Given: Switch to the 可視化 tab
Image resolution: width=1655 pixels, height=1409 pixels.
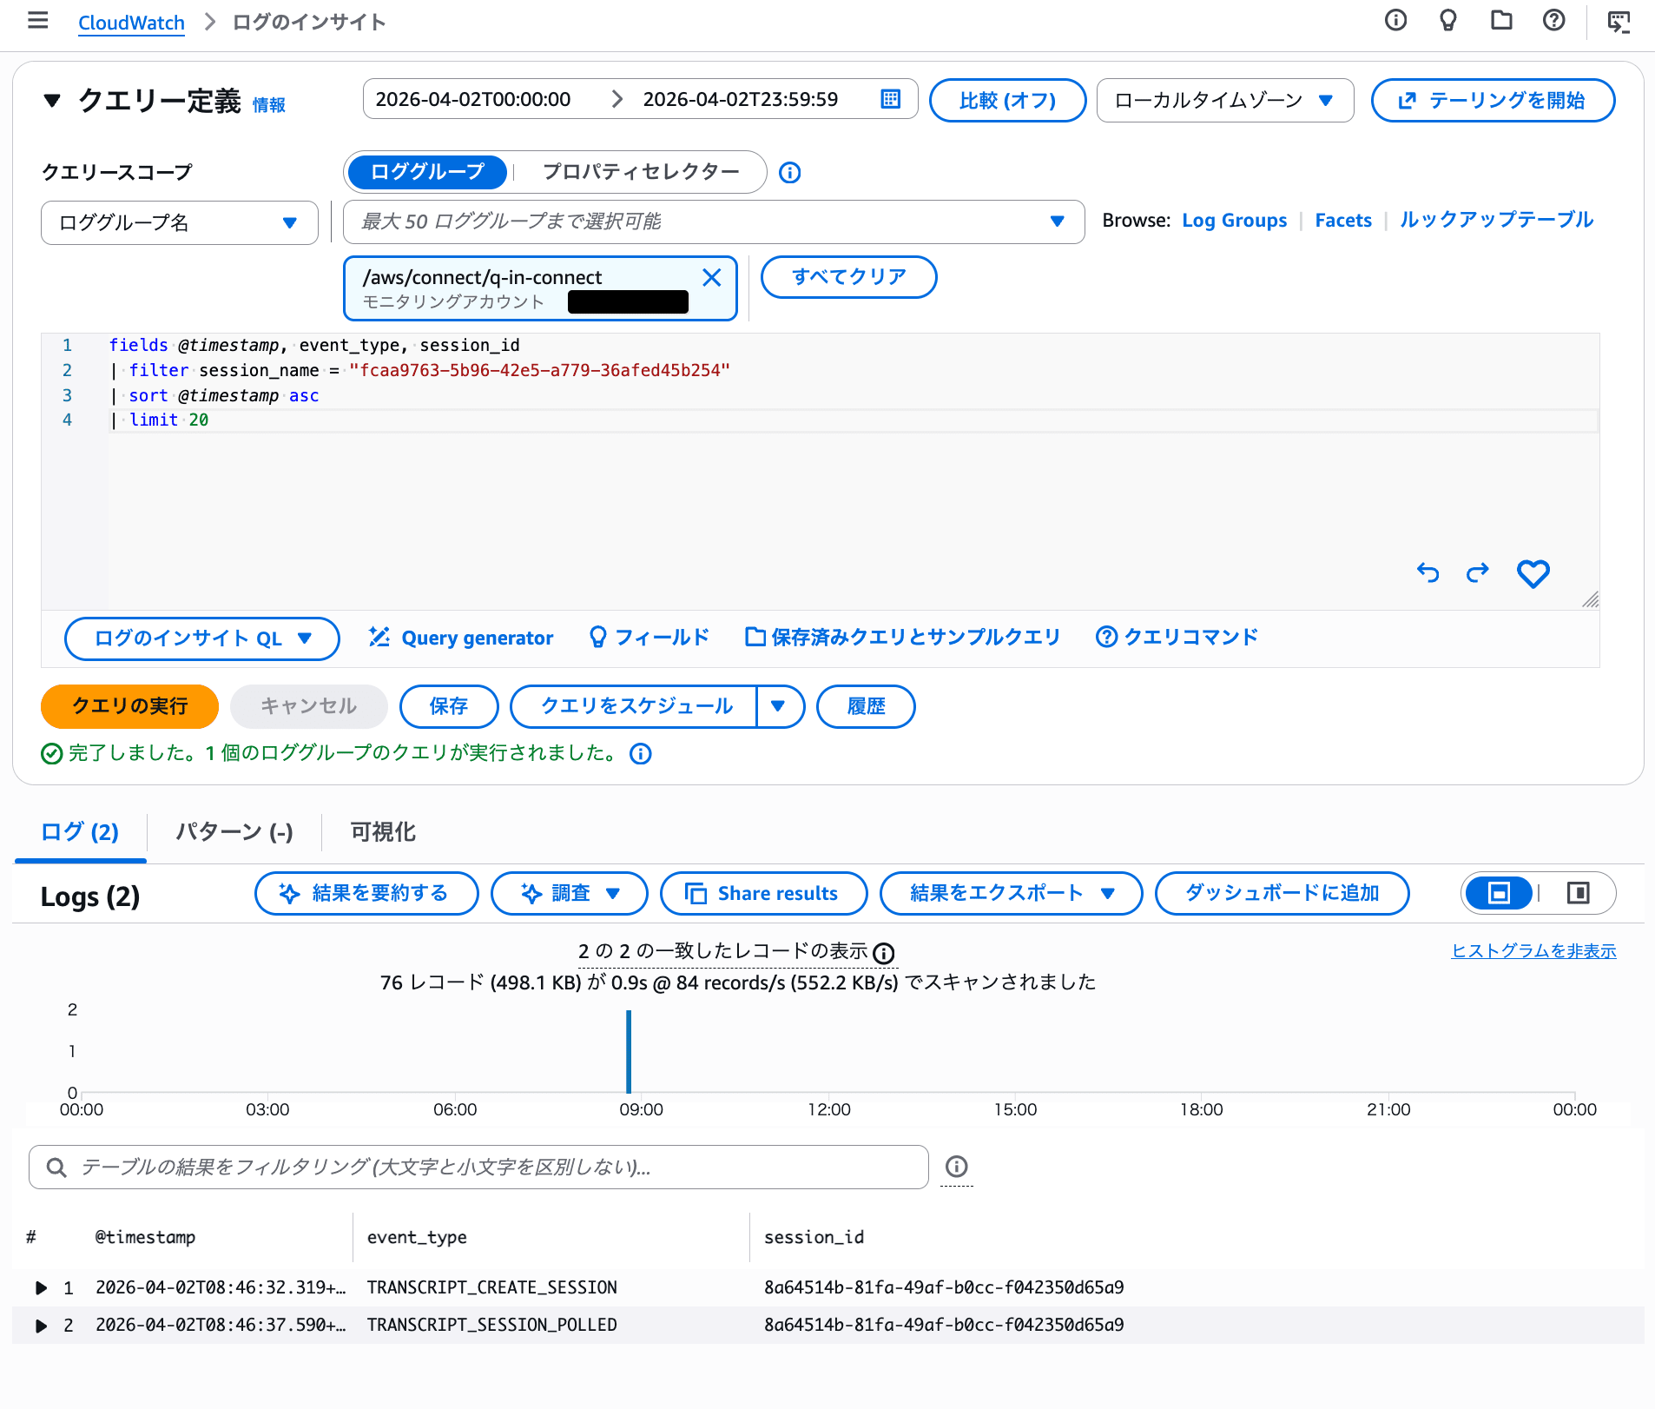Looking at the screenshot, I should [383, 832].
